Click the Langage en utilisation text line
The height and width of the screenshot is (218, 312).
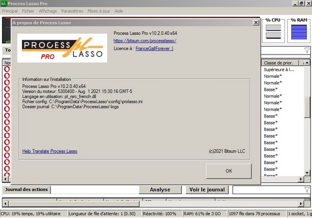click(x=59, y=97)
